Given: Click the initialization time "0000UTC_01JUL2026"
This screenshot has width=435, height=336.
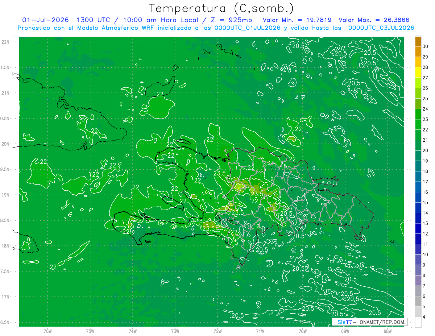Looking at the screenshot, I should click(247, 28).
